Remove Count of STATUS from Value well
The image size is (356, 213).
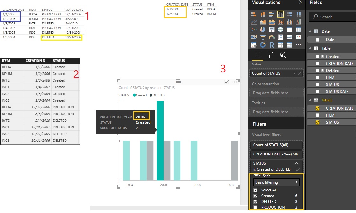tap(300, 73)
